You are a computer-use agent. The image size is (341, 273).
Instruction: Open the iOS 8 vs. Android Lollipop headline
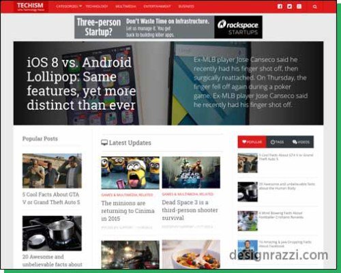point(81,83)
